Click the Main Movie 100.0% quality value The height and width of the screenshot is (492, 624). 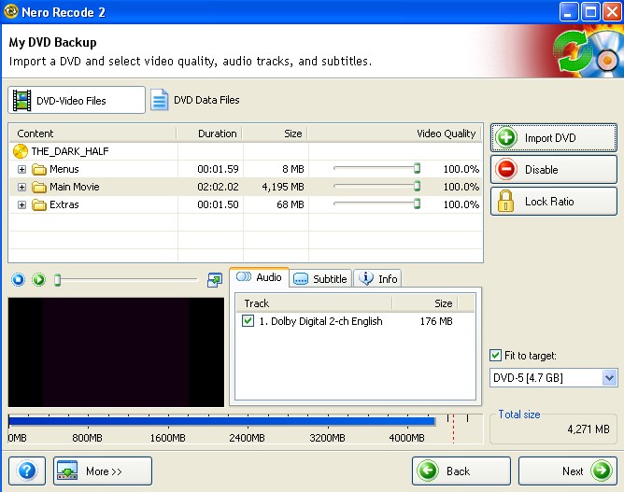[x=461, y=187]
